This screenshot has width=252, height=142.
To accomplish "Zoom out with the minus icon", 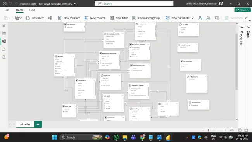I will coord(203,130).
